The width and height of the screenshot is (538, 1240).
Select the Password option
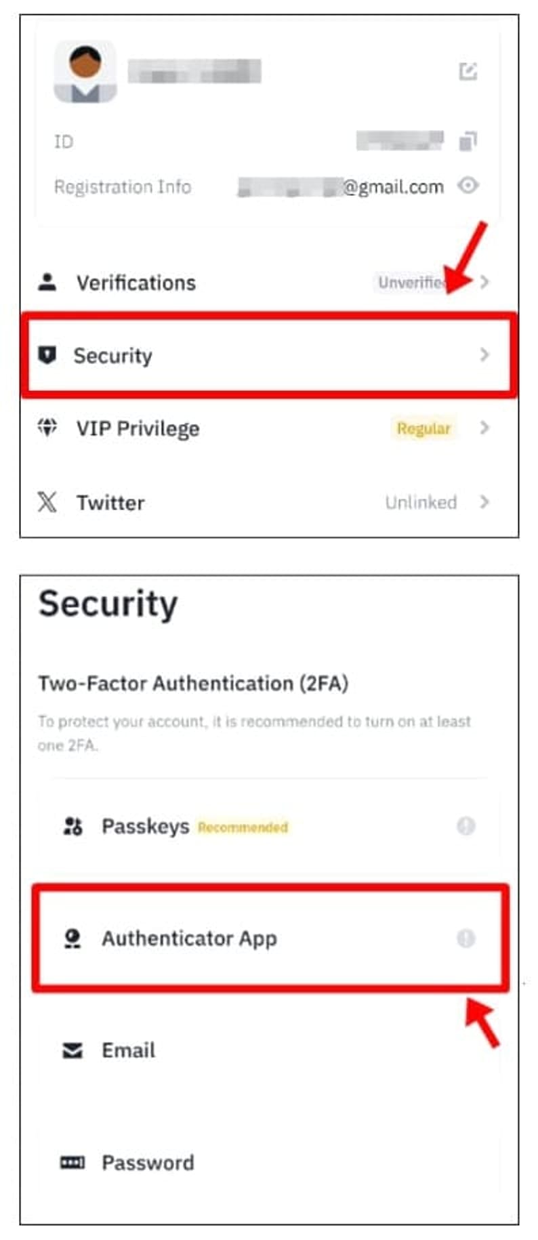click(270, 1163)
